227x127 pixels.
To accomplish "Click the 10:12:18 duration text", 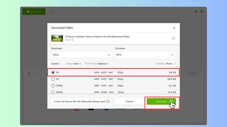I will coord(69,40).
